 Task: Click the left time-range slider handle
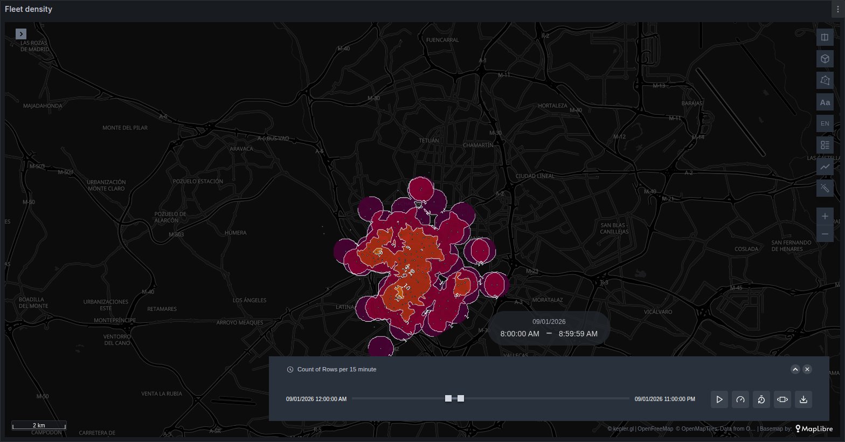point(448,398)
